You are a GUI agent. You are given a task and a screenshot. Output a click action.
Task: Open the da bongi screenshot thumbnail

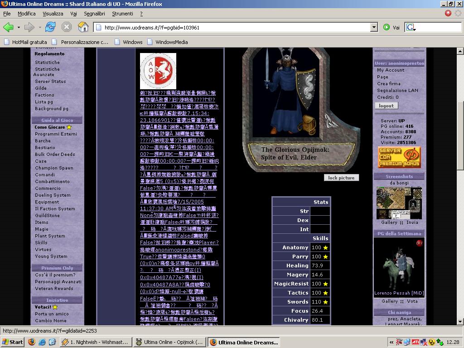pos(399,203)
